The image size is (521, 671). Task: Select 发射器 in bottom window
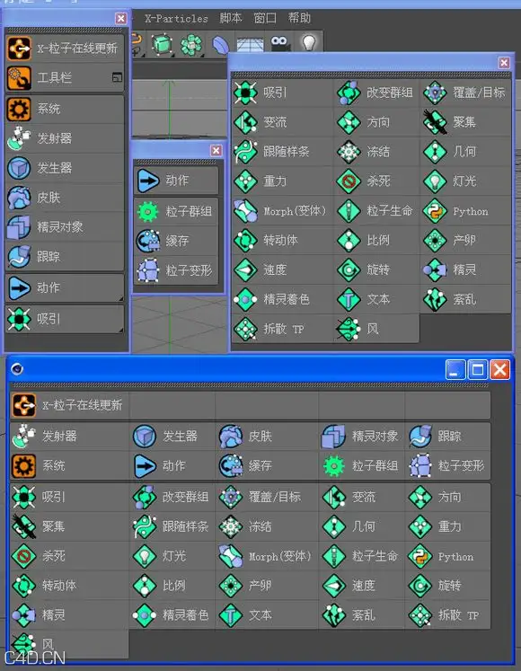click(x=70, y=437)
